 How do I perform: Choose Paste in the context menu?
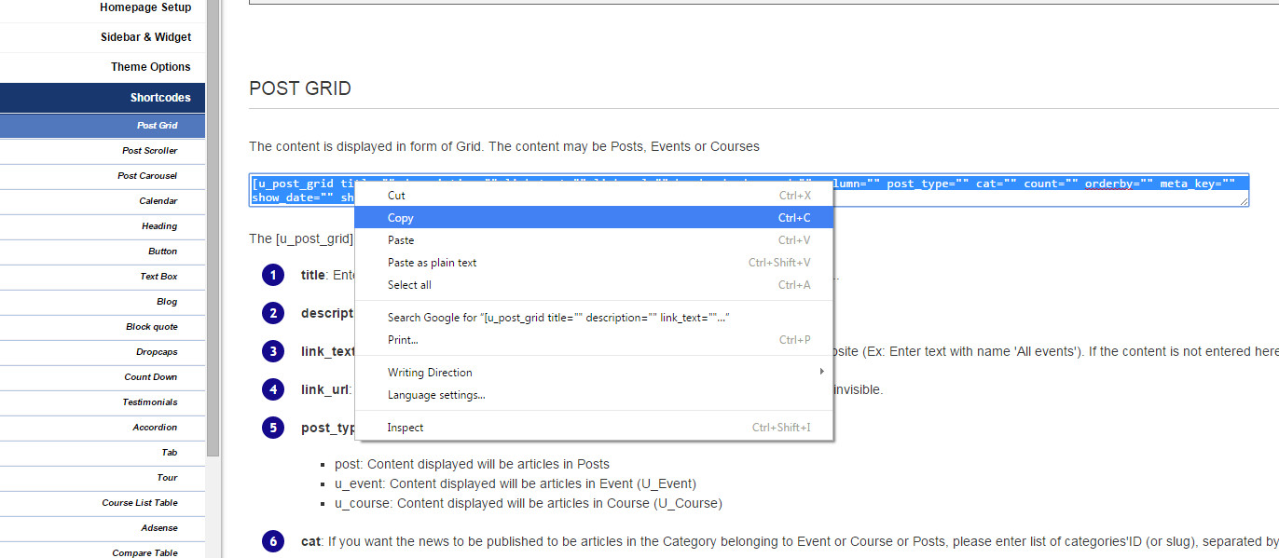(401, 240)
